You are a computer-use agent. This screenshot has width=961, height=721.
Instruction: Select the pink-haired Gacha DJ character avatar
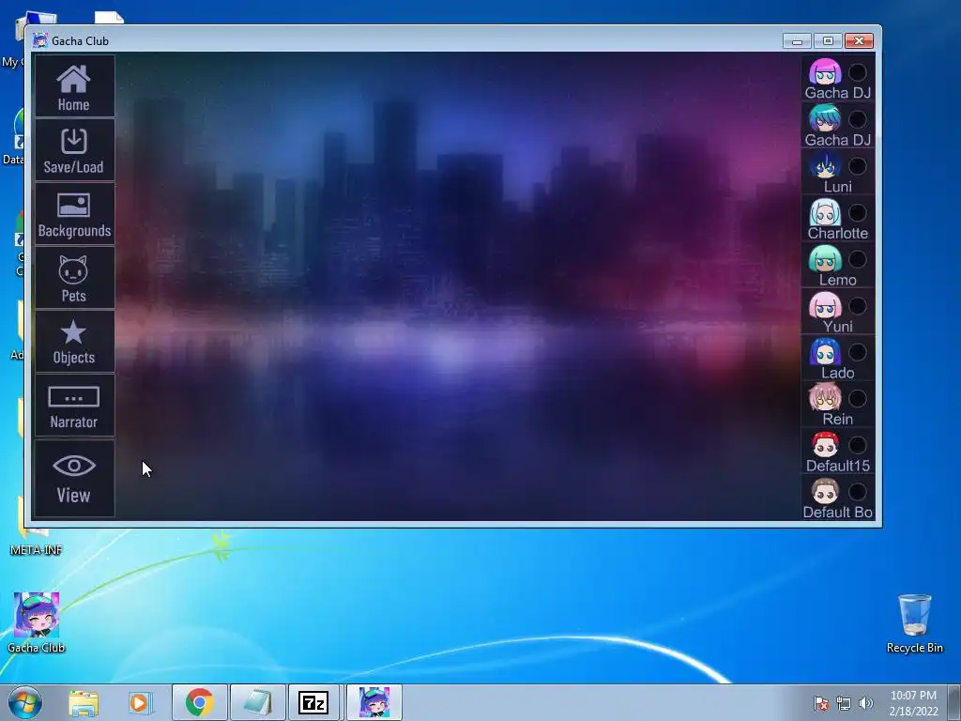825,71
